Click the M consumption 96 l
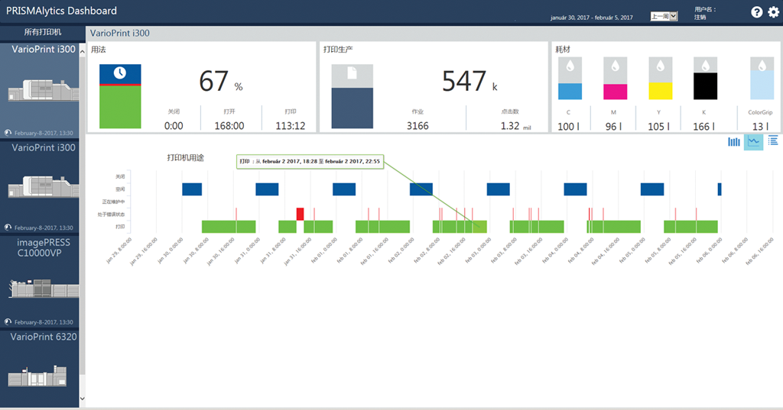783x410 pixels. coord(613,127)
